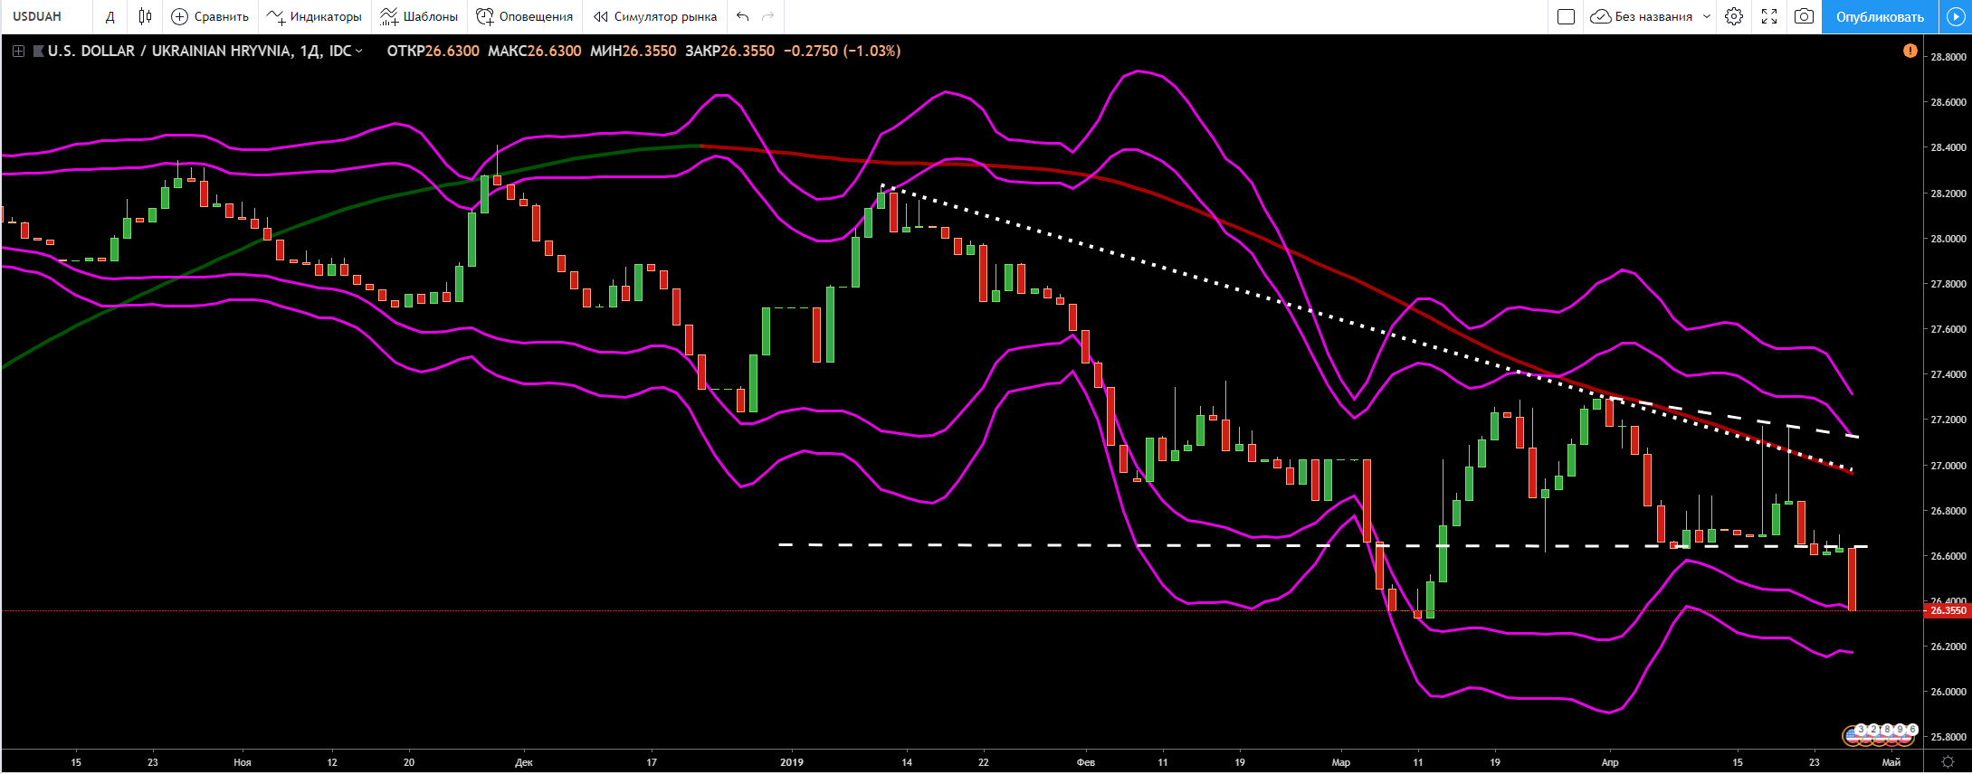
Task: Open chart settings gear in toolbar
Action: click(1734, 16)
